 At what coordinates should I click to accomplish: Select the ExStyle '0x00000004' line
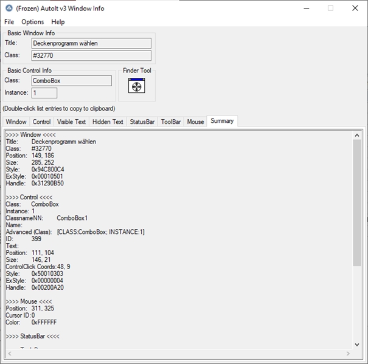pos(34,281)
